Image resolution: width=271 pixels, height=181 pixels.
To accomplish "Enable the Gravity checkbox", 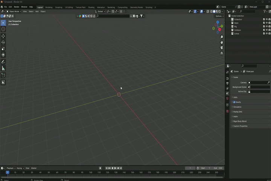I will click(234, 102).
